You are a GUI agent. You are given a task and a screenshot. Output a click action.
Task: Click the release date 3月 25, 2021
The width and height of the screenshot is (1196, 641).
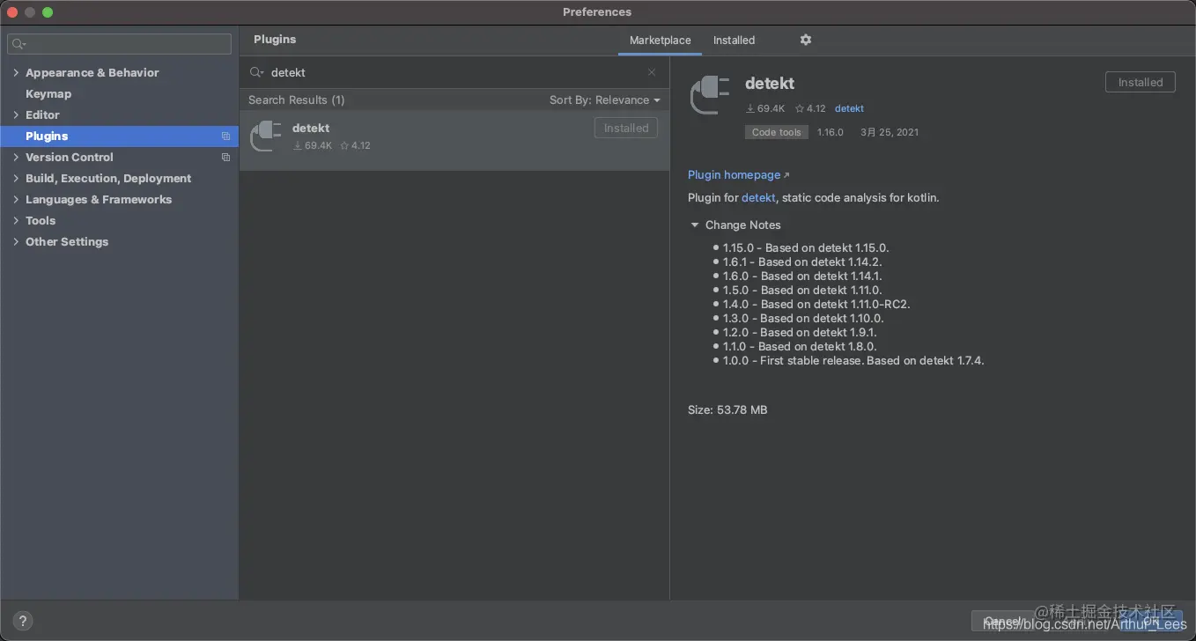889,133
